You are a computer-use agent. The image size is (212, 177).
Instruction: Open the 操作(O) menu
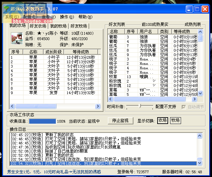point(67,17)
